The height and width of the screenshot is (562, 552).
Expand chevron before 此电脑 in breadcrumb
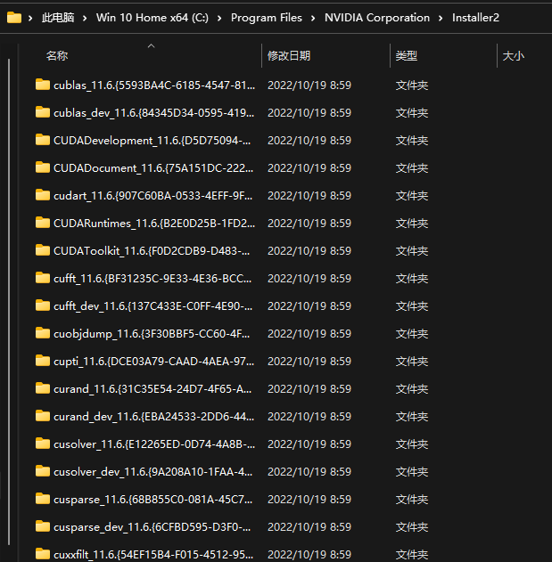30,18
